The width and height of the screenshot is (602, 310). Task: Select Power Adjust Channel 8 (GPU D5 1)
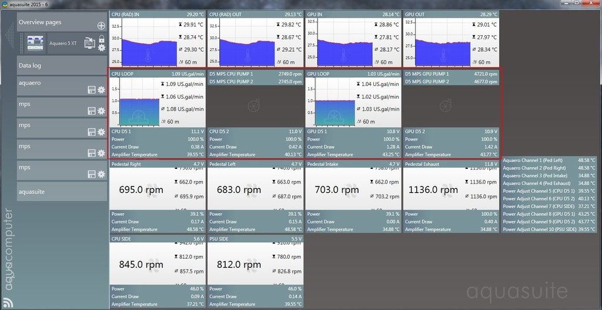[x=549, y=214]
